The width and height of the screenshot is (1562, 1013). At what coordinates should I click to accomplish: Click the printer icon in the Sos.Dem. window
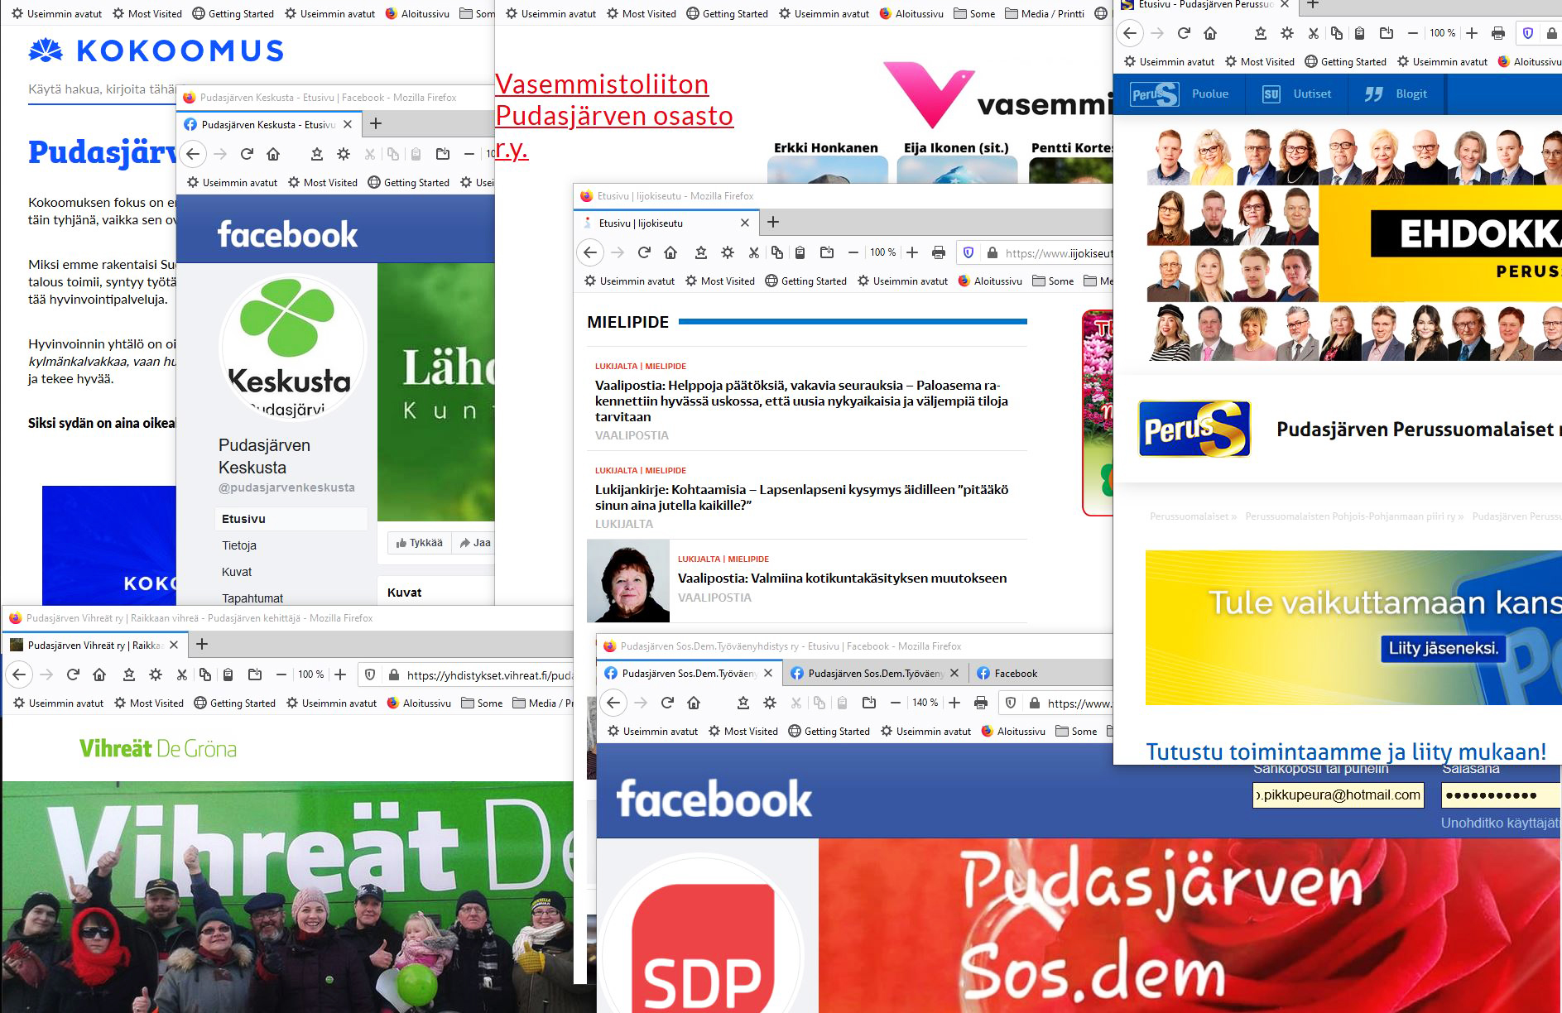click(x=981, y=703)
